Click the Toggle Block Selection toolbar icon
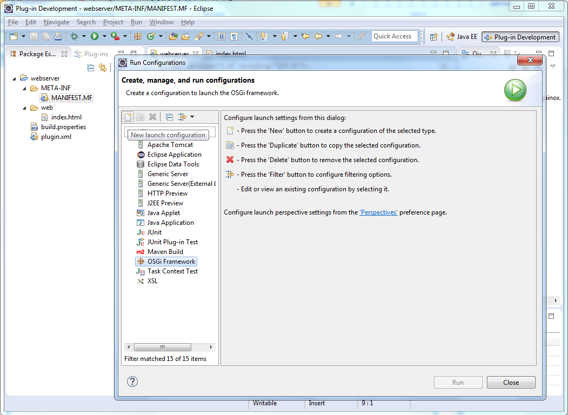 pyautogui.click(x=222, y=36)
